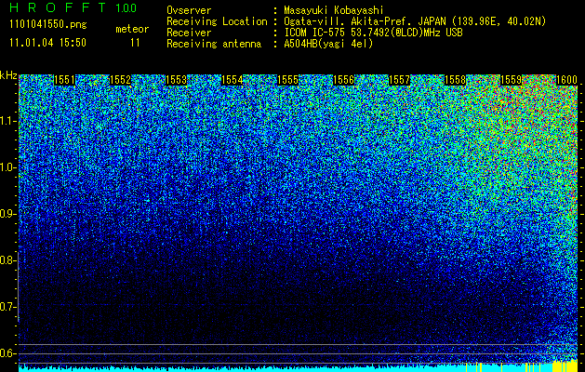Click the 0.7 frequency axis label
The image size is (585, 372).
pyautogui.click(x=8, y=307)
